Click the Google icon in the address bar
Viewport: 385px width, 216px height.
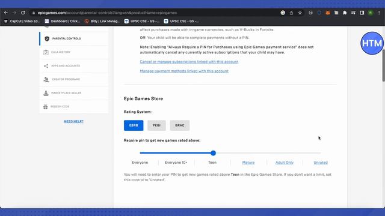[x=283, y=13]
